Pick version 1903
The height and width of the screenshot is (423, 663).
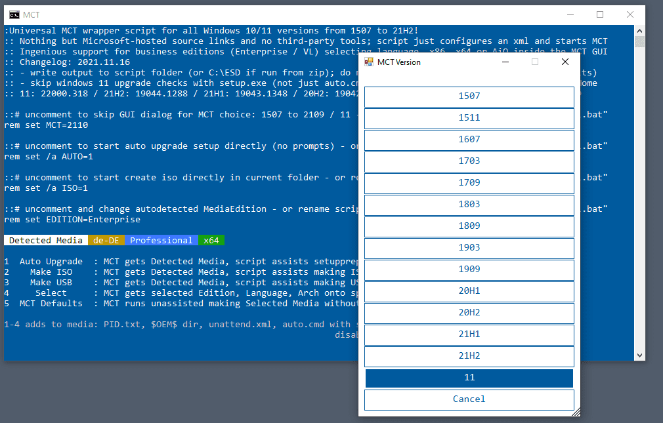469,248
